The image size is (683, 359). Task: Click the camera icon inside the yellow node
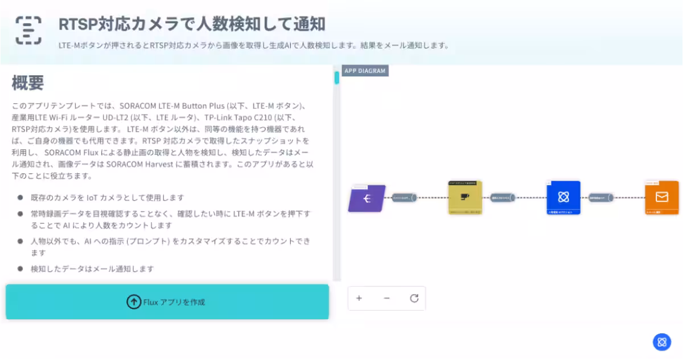pyautogui.click(x=465, y=197)
